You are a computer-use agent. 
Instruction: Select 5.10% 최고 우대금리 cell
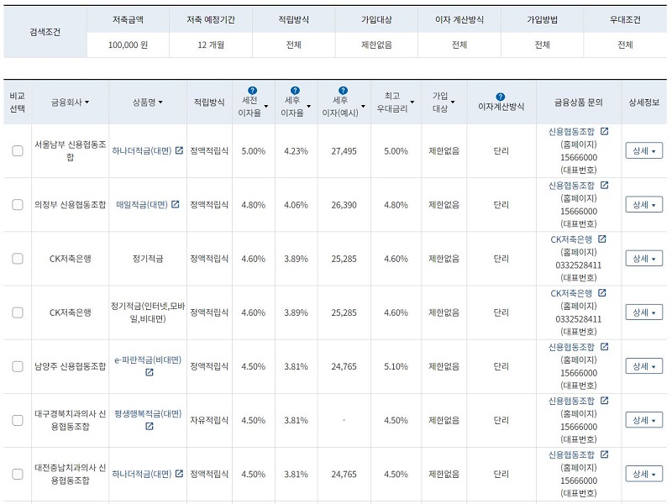point(396,366)
